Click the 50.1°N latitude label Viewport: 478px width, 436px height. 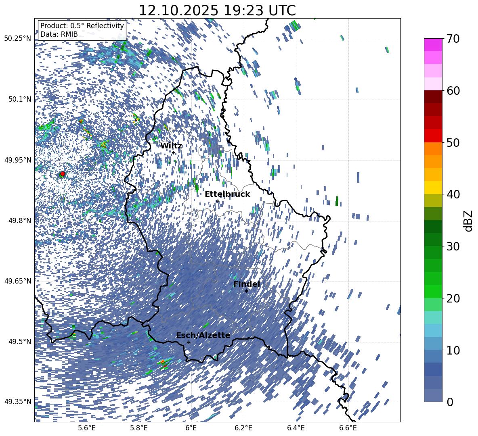pyautogui.click(x=20, y=99)
